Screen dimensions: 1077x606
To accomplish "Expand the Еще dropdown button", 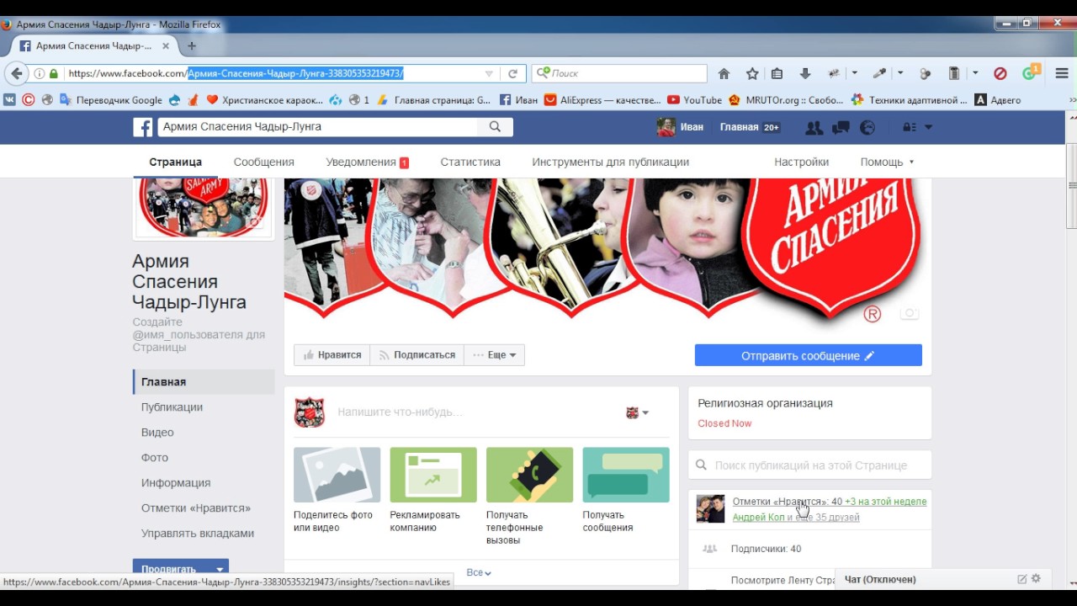I will click(x=495, y=355).
